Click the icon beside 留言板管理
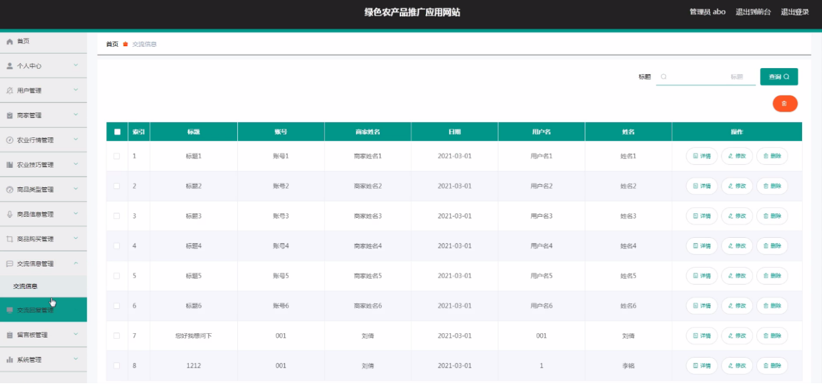The image size is (822, 385). tap(9, 335)
